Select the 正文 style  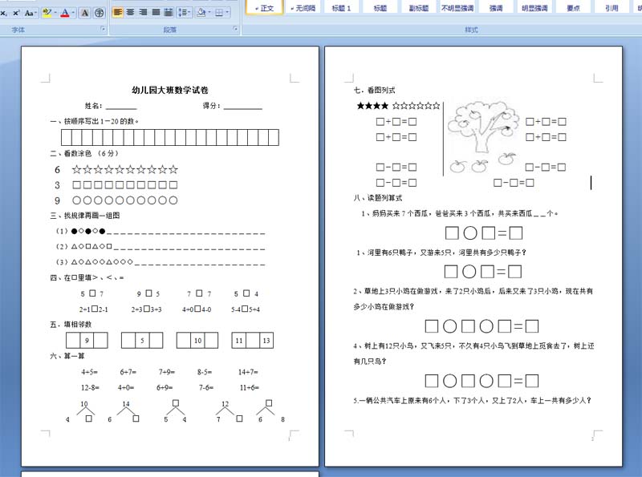pos(264,7)
